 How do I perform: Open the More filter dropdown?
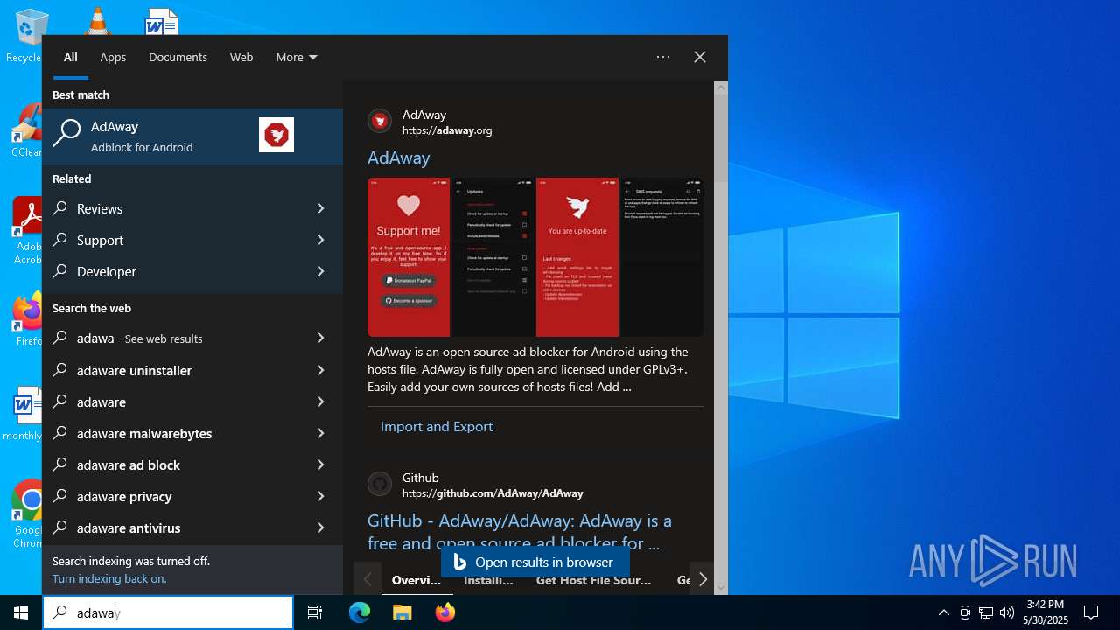297,57
